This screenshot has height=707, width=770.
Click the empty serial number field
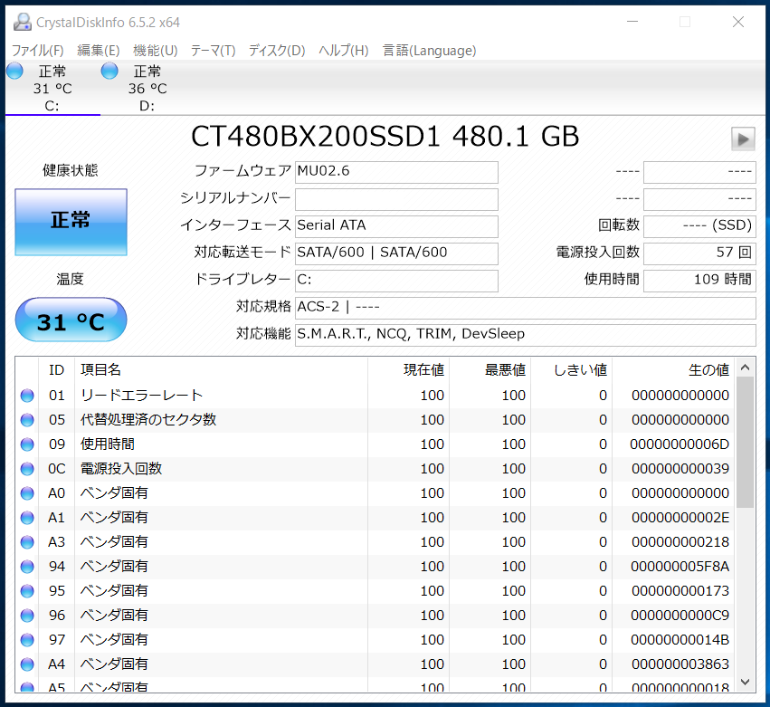(x=397, y=199)
